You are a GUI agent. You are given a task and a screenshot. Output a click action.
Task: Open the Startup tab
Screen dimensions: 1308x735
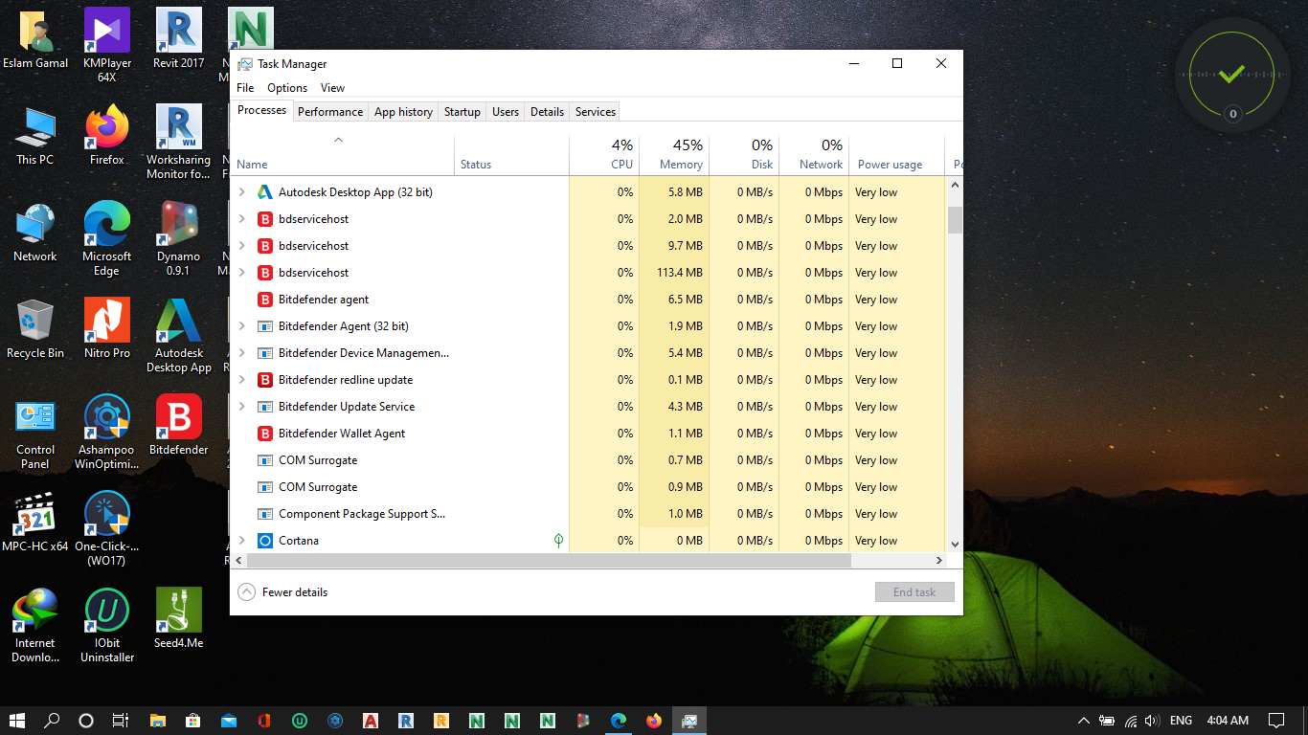462,112
